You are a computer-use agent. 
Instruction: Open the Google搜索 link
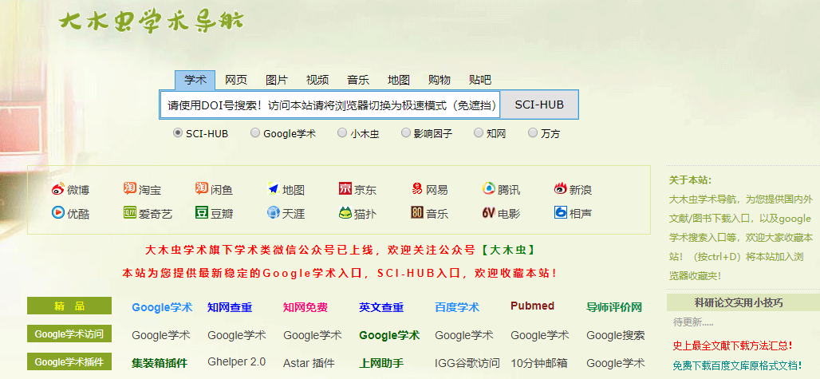[x=616, y=335]
